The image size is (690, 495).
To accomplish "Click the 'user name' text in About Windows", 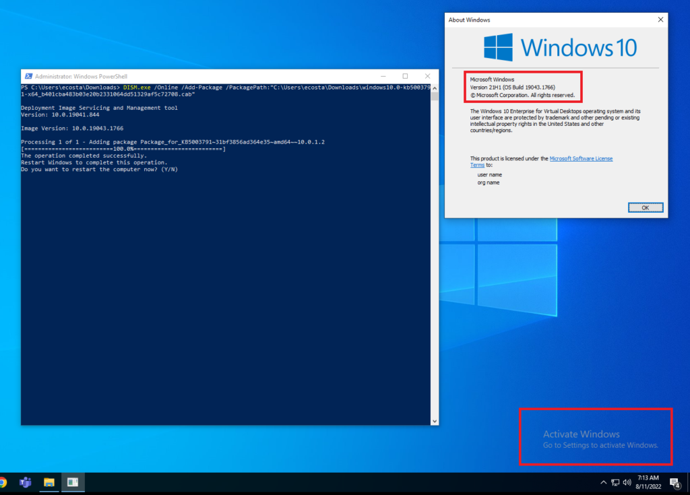I will tap(489, 174).
